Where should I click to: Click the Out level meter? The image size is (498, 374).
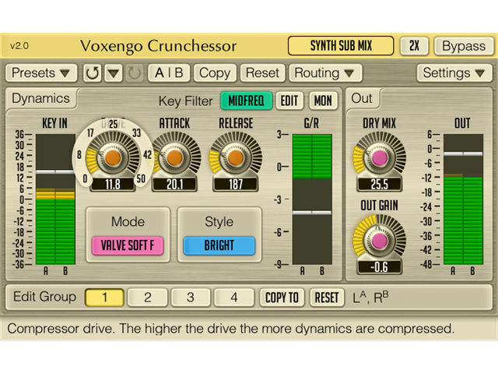point(464,199)
